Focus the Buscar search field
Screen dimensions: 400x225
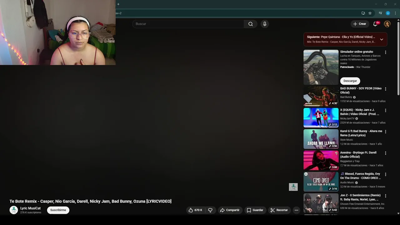coord(188,24)
